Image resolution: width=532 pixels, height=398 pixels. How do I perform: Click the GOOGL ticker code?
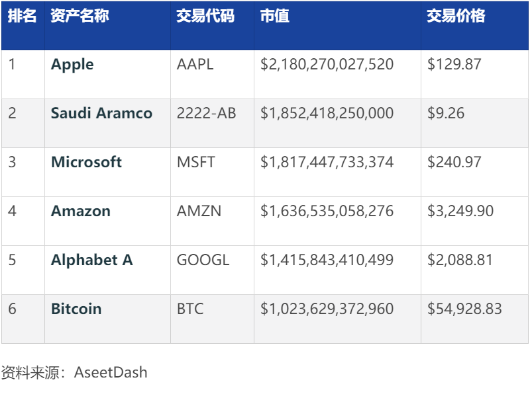pos(203,260)
